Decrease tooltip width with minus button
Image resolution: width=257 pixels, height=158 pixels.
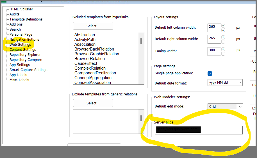point(223,53)
